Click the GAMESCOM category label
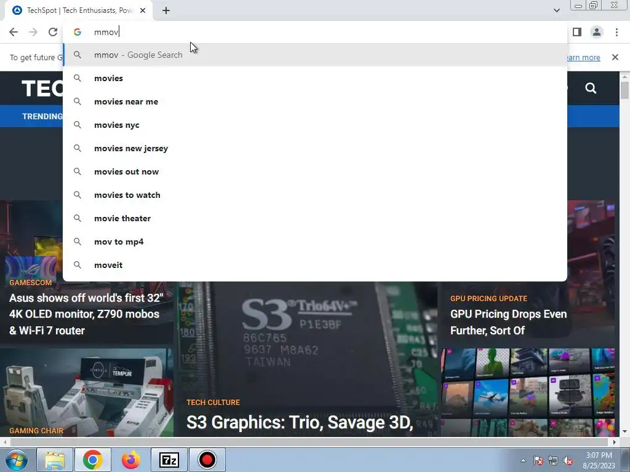Viewport: 630px width, 472px height. tap(31, 283)
